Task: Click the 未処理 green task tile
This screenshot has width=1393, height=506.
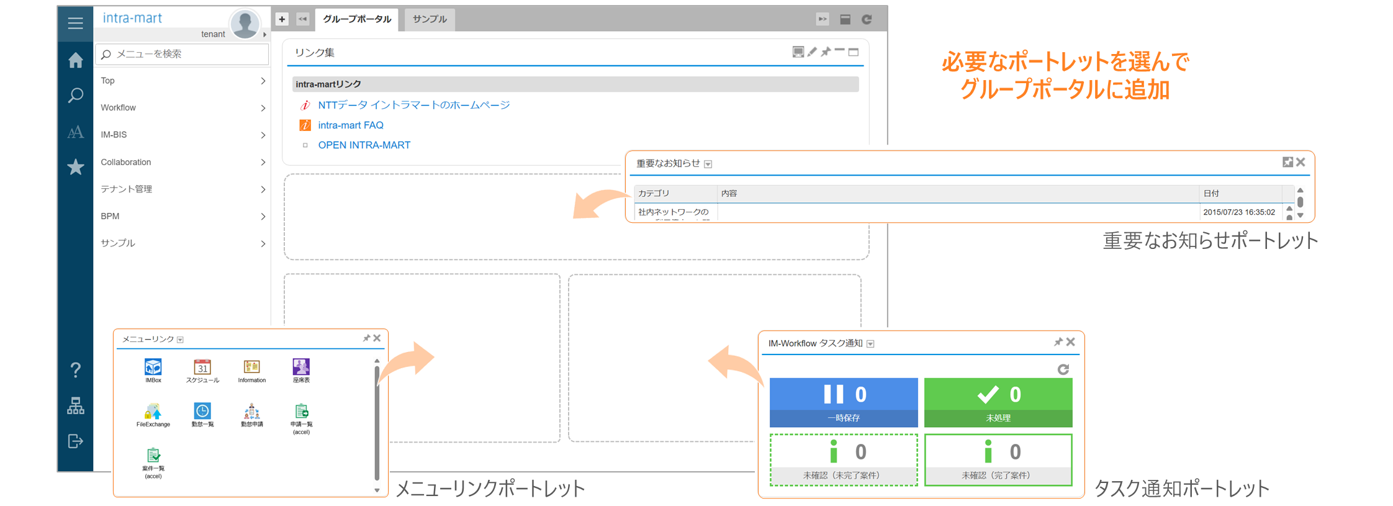Action: (998, 402)
